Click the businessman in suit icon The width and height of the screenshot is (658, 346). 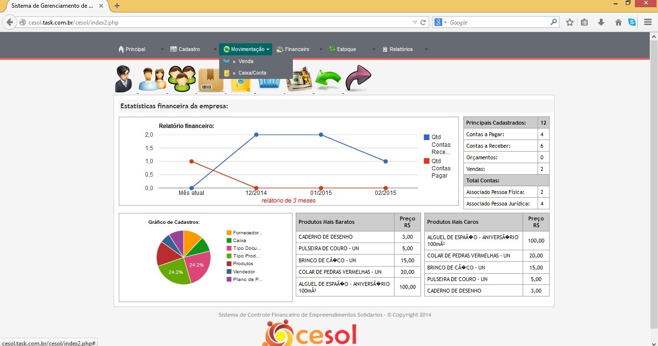pos(123,78)
